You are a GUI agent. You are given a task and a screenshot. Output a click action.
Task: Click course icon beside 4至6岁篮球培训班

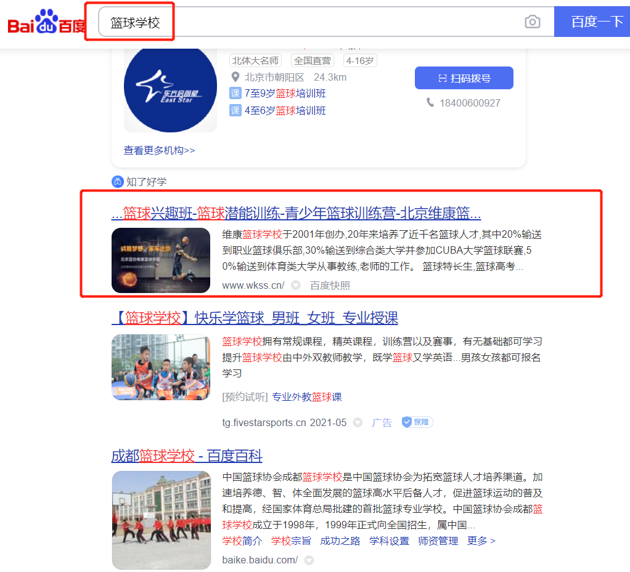click(x=235, y=110)
